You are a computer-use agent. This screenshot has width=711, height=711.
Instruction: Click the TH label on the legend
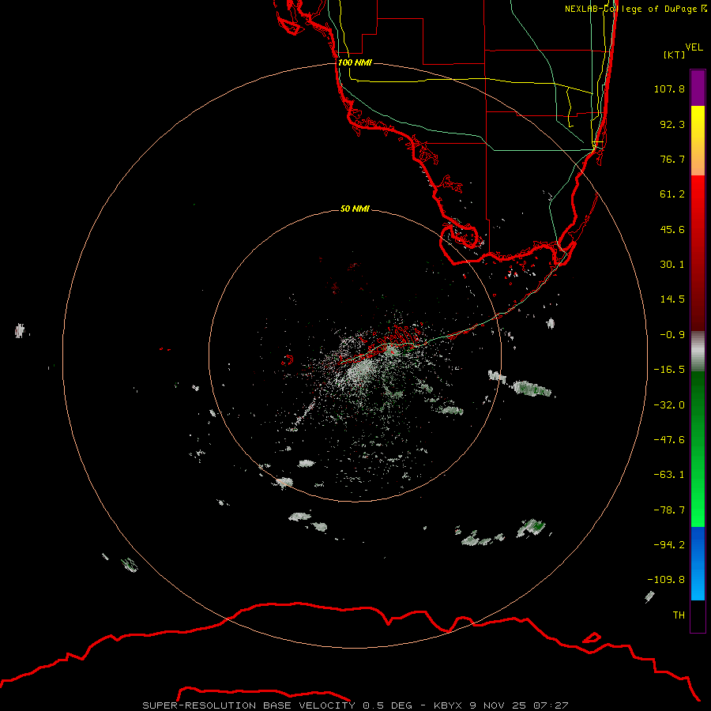coord(679,615)
